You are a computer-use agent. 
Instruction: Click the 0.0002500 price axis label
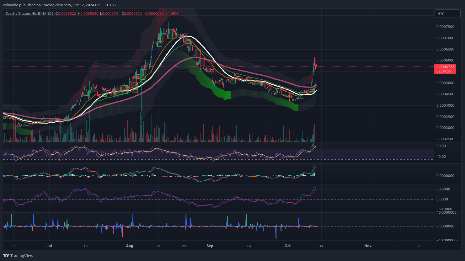(445, 139)
